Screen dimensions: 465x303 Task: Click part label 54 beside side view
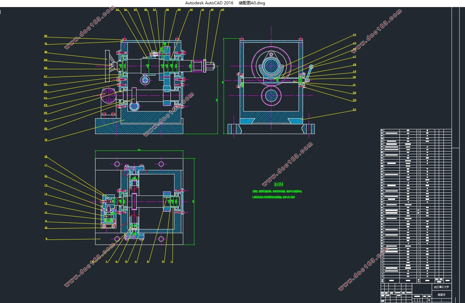click(354, 110)
